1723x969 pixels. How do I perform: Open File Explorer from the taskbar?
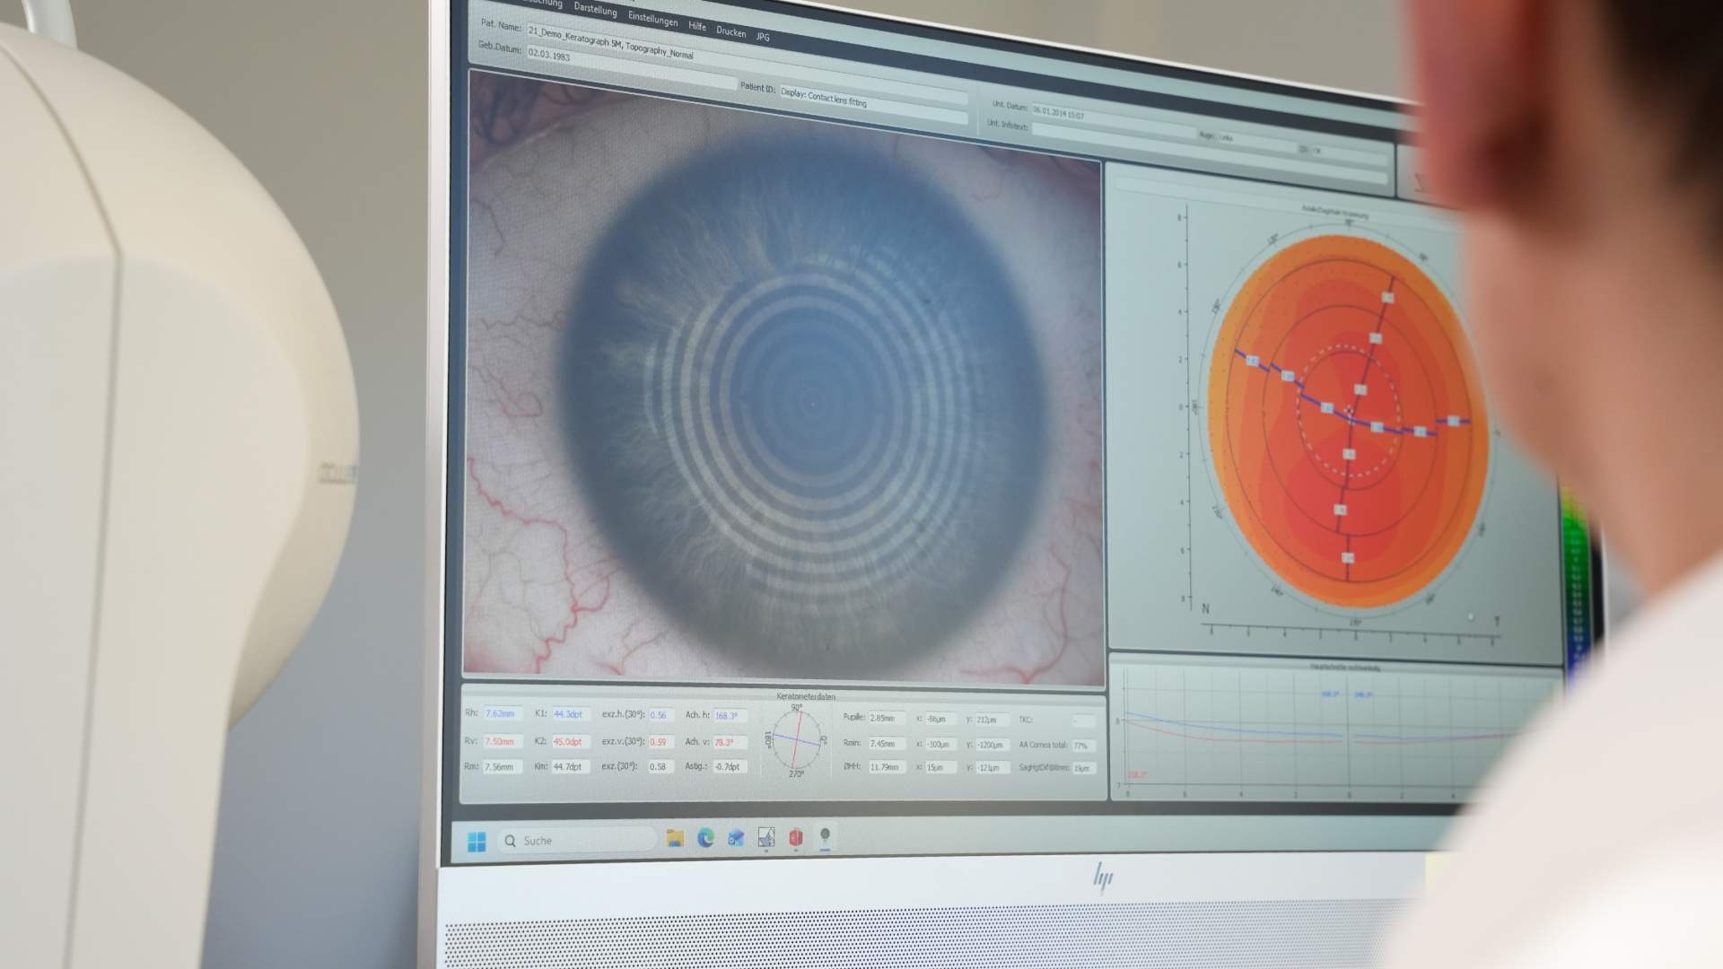[675, 838]
